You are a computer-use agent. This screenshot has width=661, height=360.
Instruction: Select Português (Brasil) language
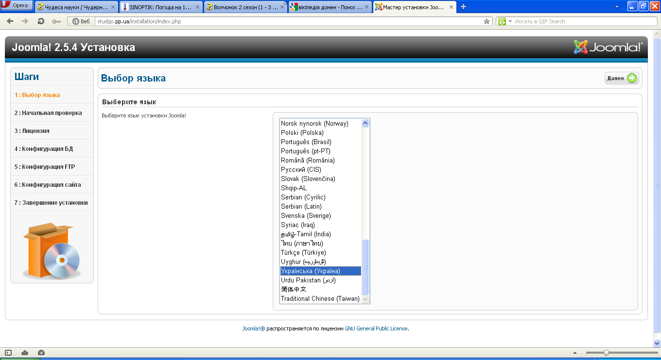pyautogui.click(x=321, y=142)
